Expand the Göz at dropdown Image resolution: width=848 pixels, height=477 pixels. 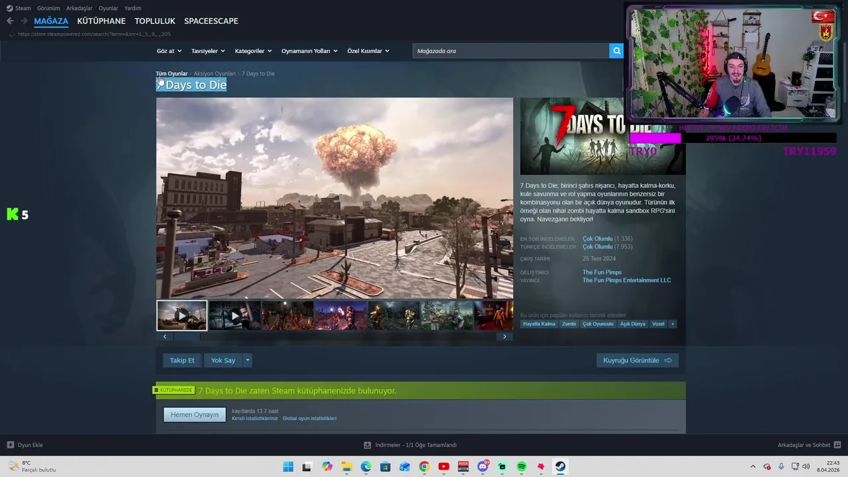point(168,51)
